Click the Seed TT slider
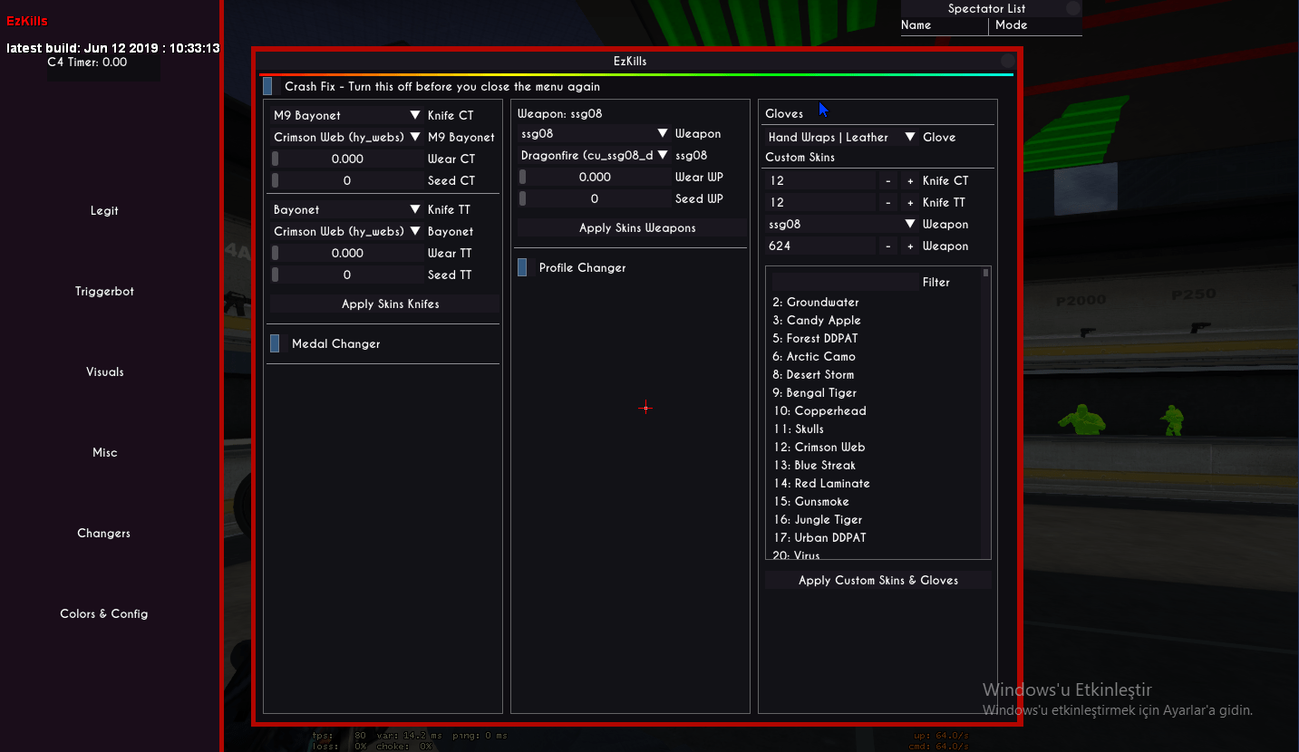The height and width of the screenshot is (752, 1299). [347, 275]
